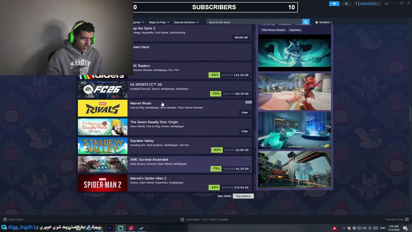412x232 pixels.
Task: Open the touch keyboard tray icon
Action: click(x=375, y=228)
